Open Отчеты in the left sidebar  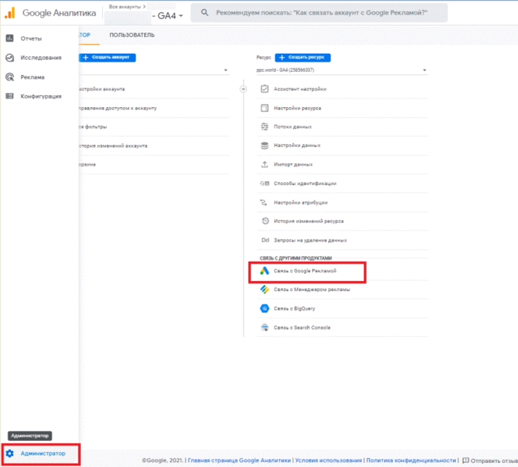[x=31, y=39]
